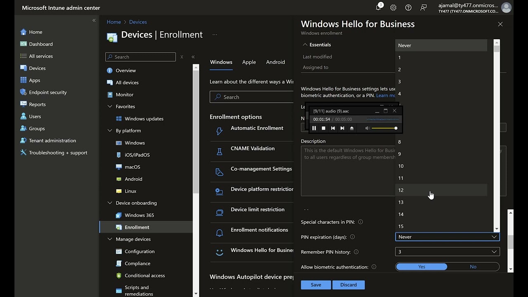Clear the devices menu search box

[181, 57]
